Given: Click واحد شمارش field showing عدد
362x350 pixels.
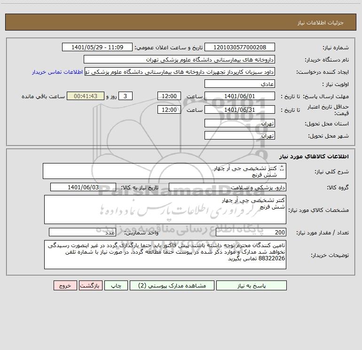Looking at the screenshot, I should (x=82, y=232).
